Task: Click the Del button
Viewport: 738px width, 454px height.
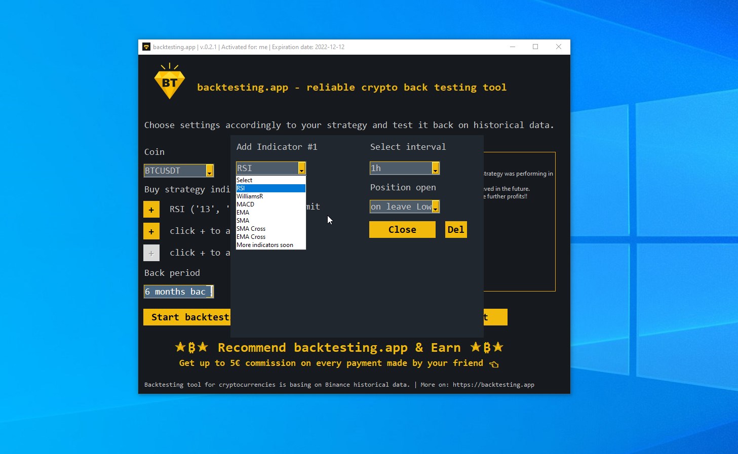Action: coord(456,229)
